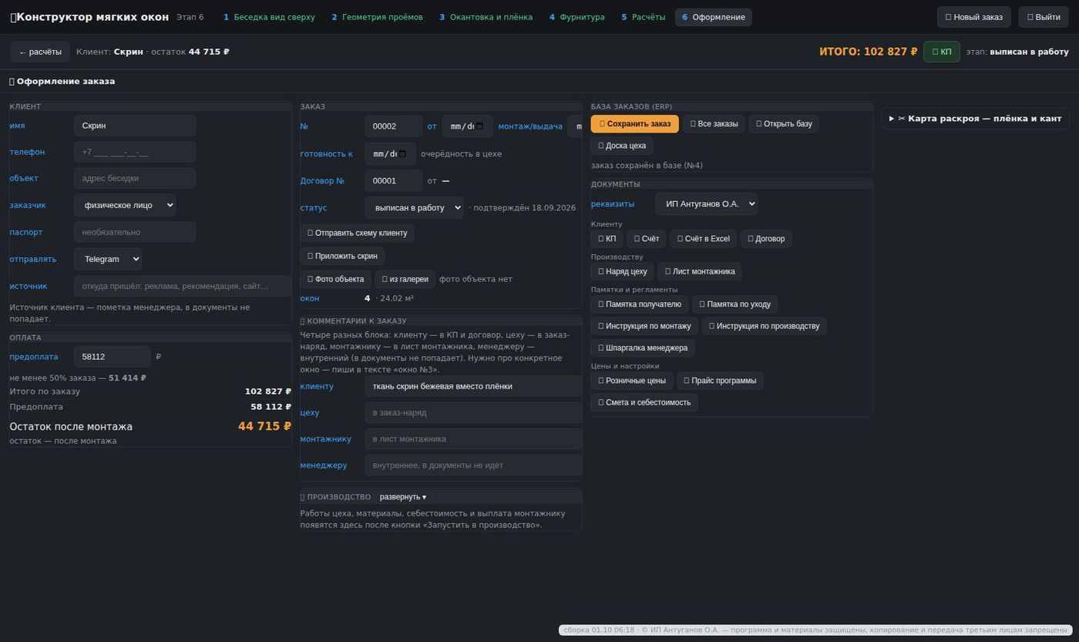Switch to the Геометрия проёмов tab
1079x642 pixels.
pos(377,17)
